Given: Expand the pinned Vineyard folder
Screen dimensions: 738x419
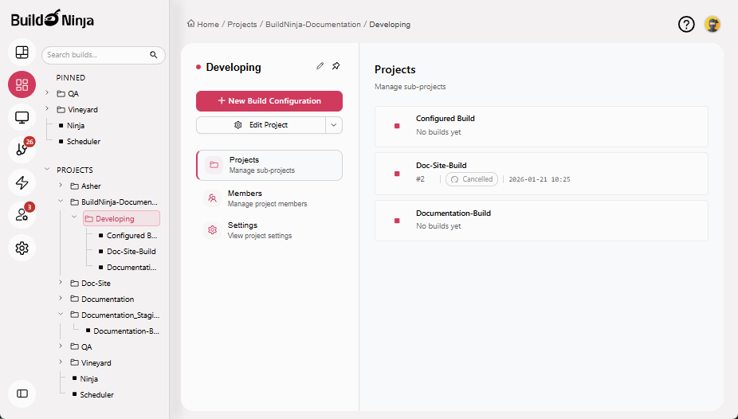Looking at the screenshot, I should [47, 109].
